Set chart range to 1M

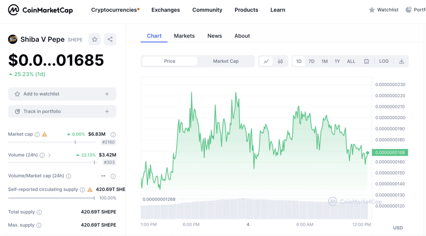325,61
